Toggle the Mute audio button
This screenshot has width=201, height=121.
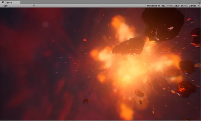click(x=173, y=6)
